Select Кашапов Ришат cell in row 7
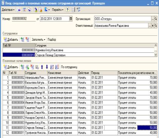 tap(36, 108)
